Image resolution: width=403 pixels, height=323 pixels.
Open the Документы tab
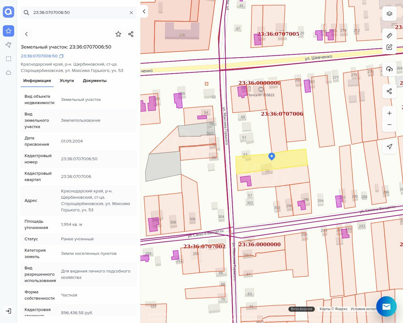94,81
